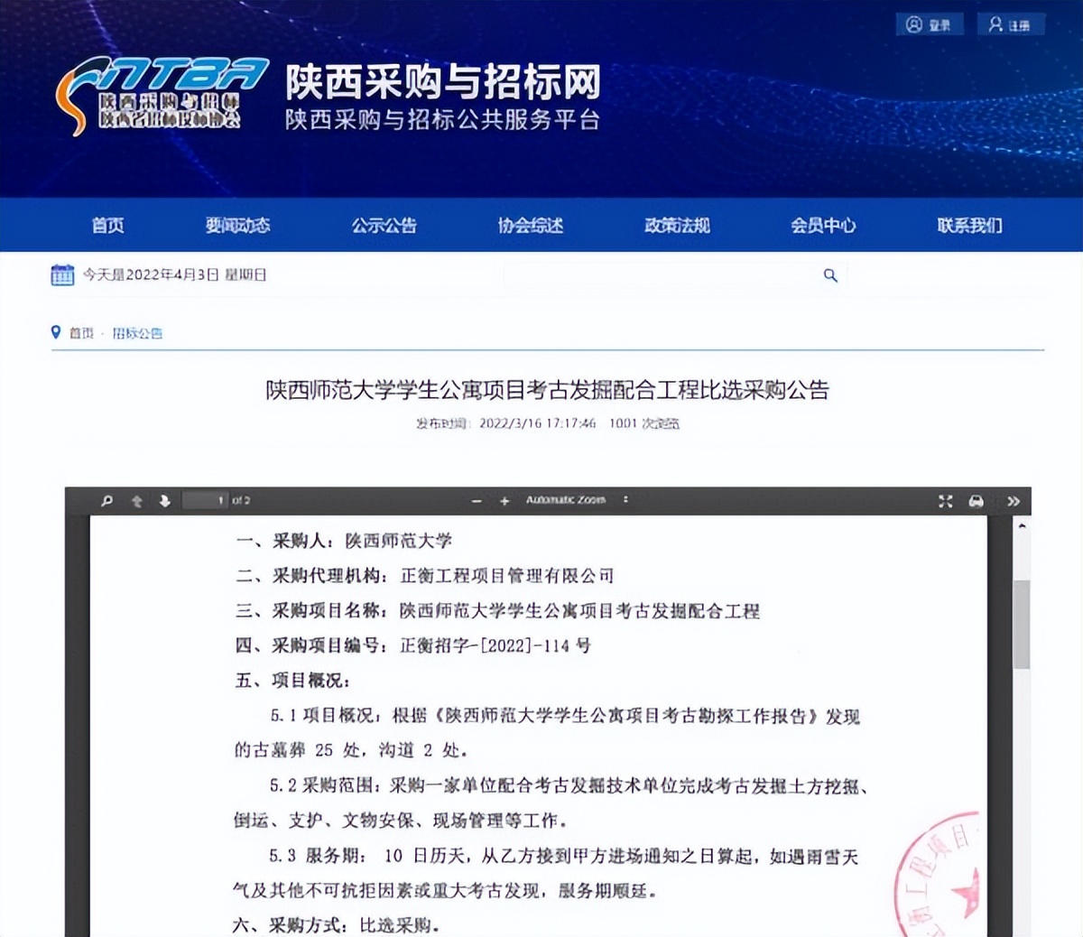Print the procurement announcement PDF
Image resolution: width=1083 pixels, height=937 pixels.
tap(976, 499)
